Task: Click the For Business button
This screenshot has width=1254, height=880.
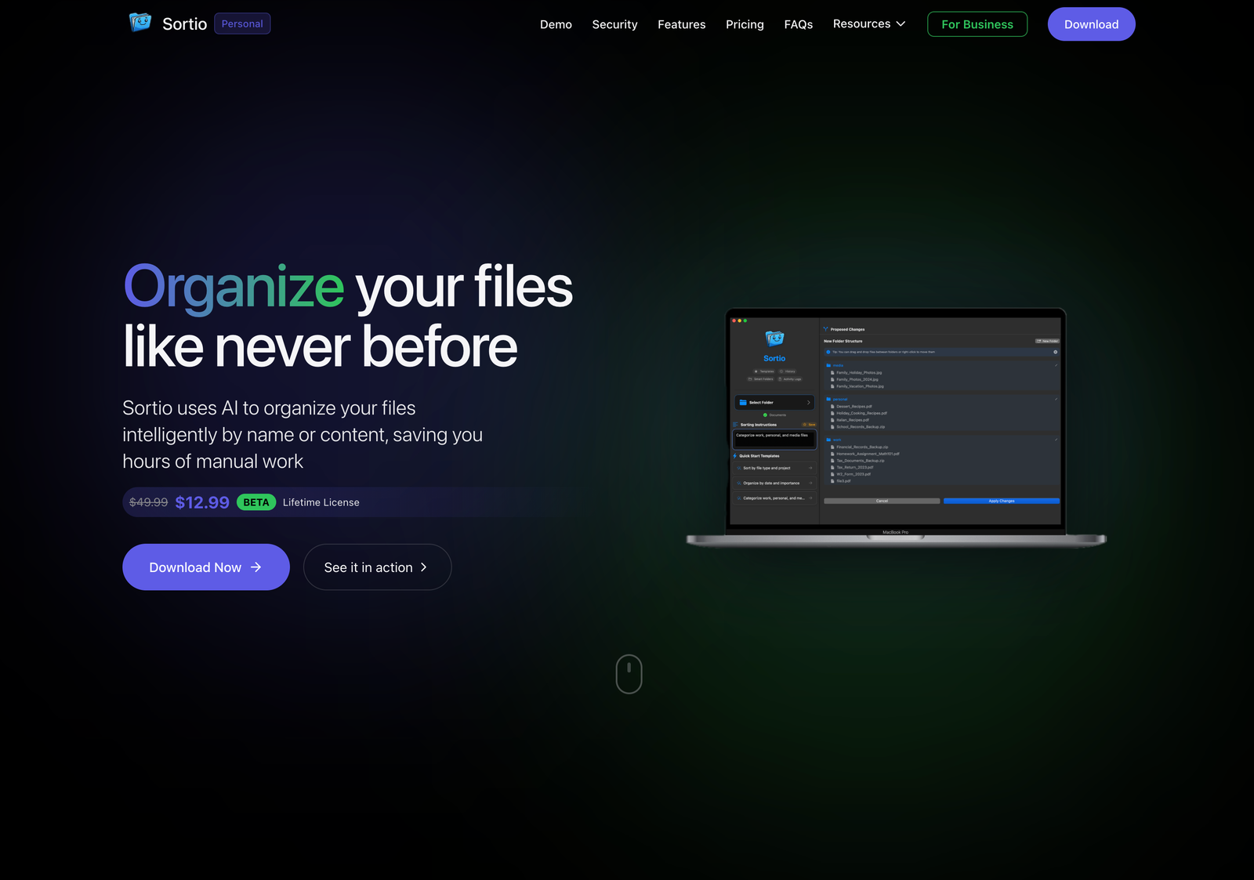Action: (x=977, y=24)
